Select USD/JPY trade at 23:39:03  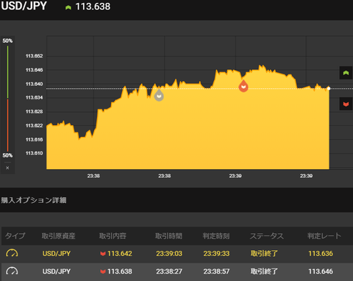176,253
